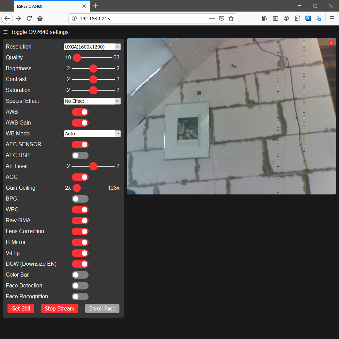
Task: Enable Face Recognition switch
Action: (x=80, y=296)
